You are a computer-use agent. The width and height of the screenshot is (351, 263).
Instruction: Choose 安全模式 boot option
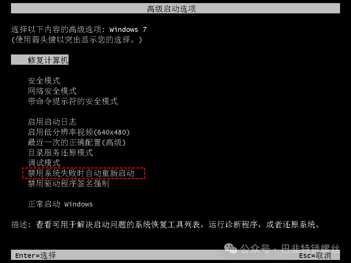click(44, 80)
